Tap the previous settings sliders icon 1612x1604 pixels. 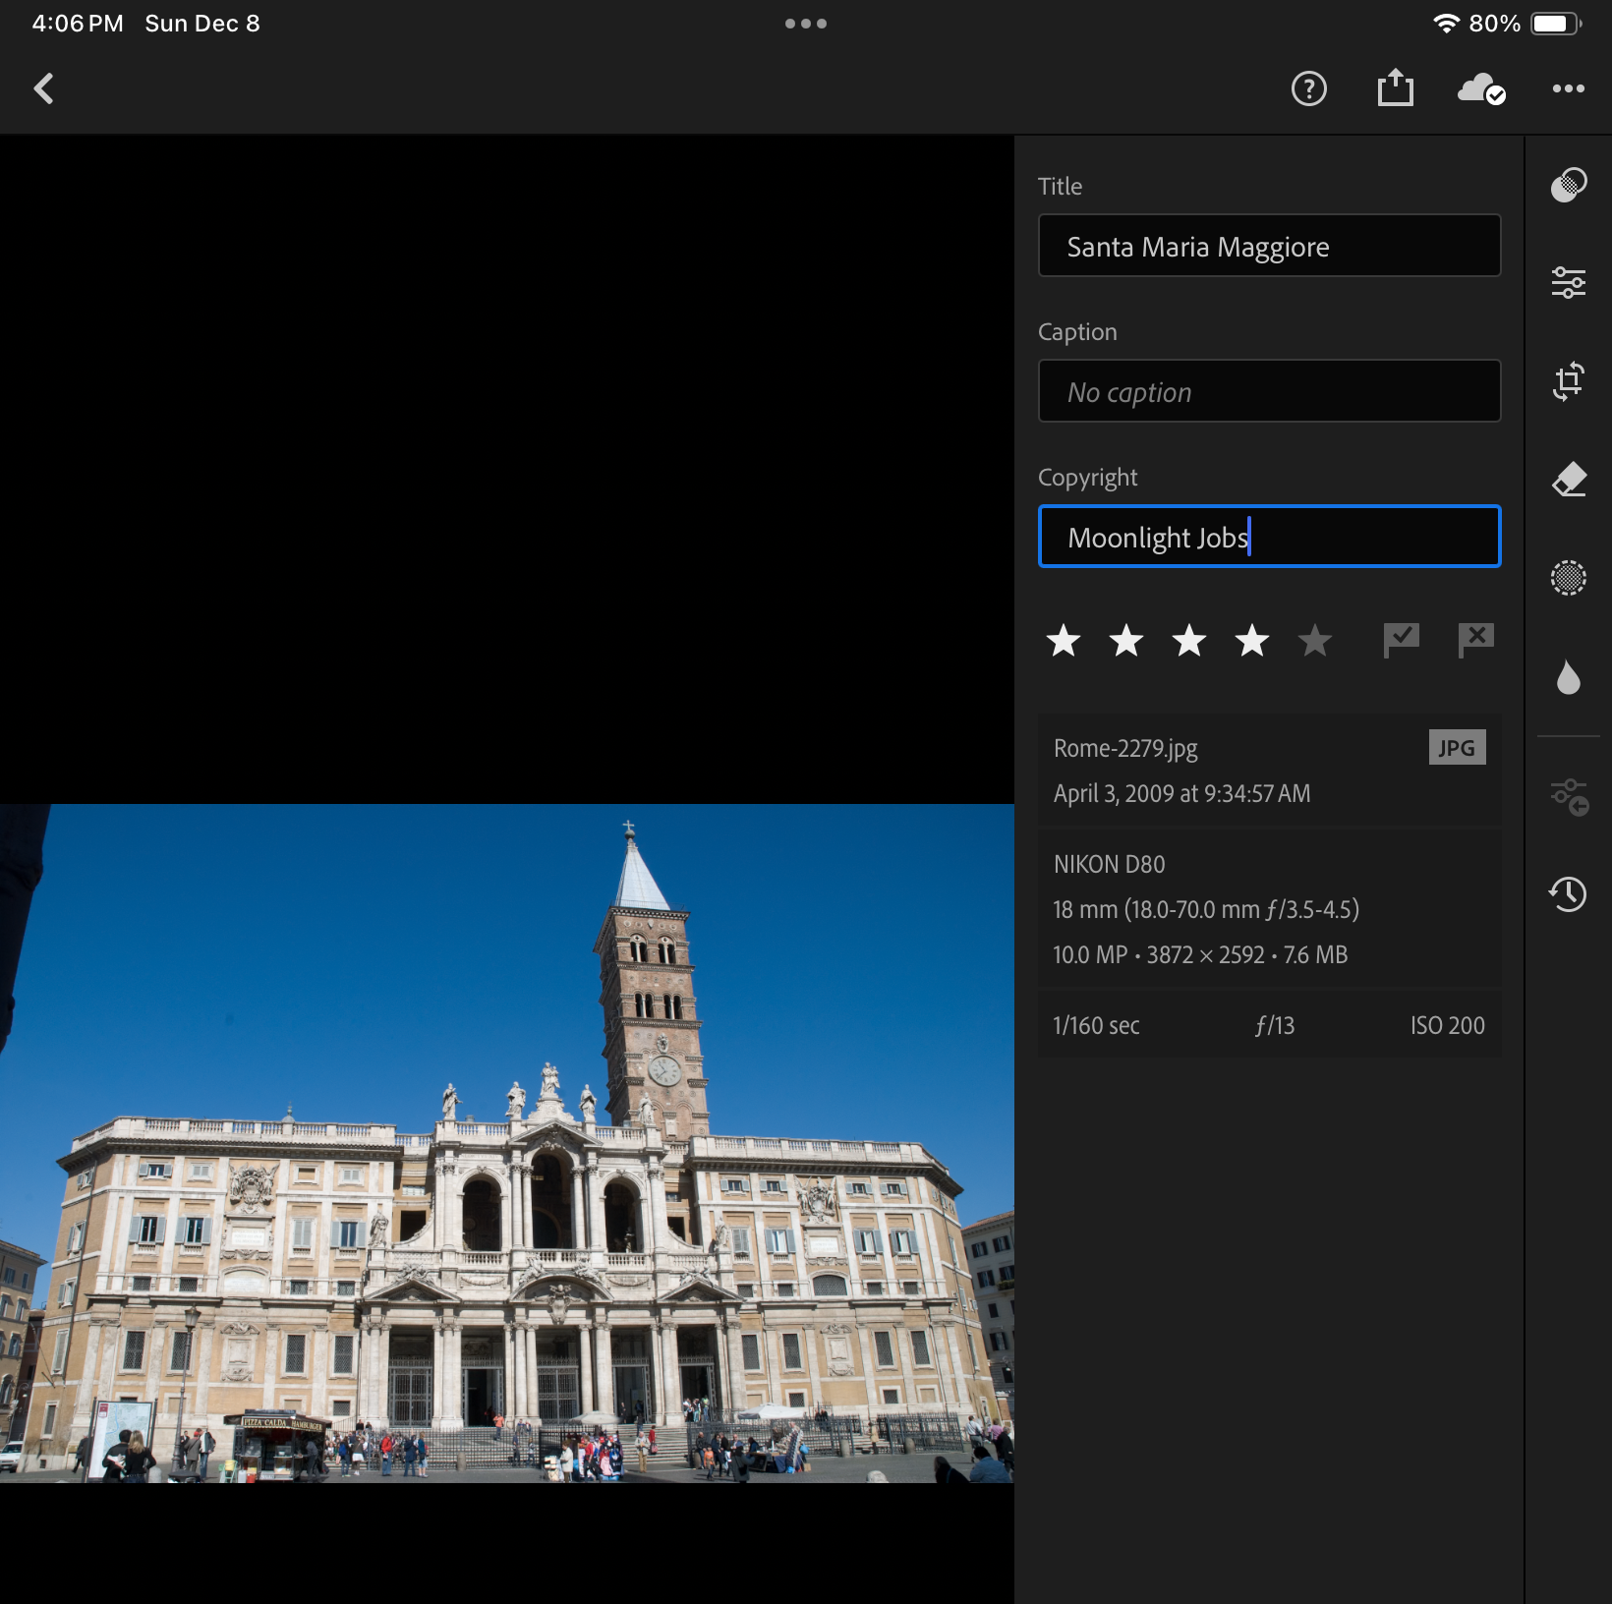pos(1568,796)
